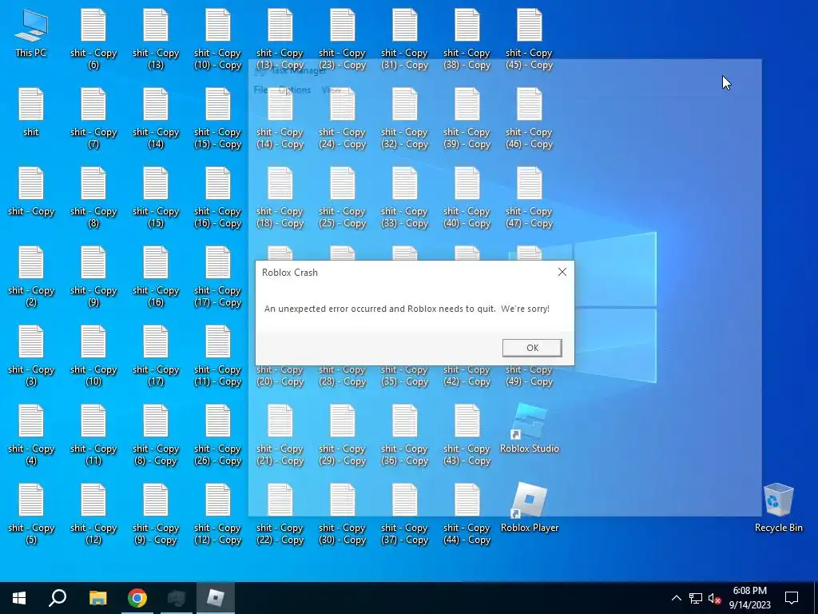The height and width of the screenshot is (614, 818).
Task: Select the Roblox Player shortcut
Action: (530, 508)
